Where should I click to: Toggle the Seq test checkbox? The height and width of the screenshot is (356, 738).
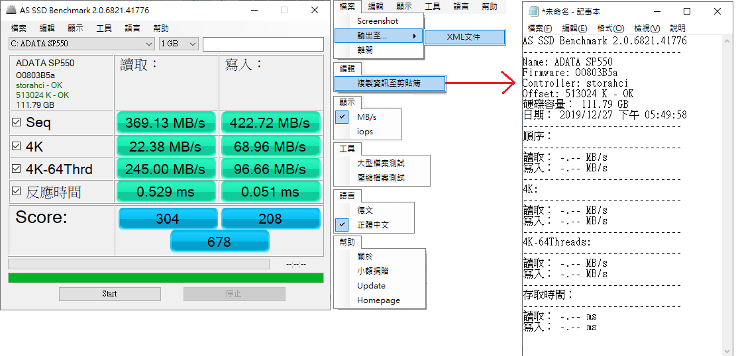coord(17,122)
